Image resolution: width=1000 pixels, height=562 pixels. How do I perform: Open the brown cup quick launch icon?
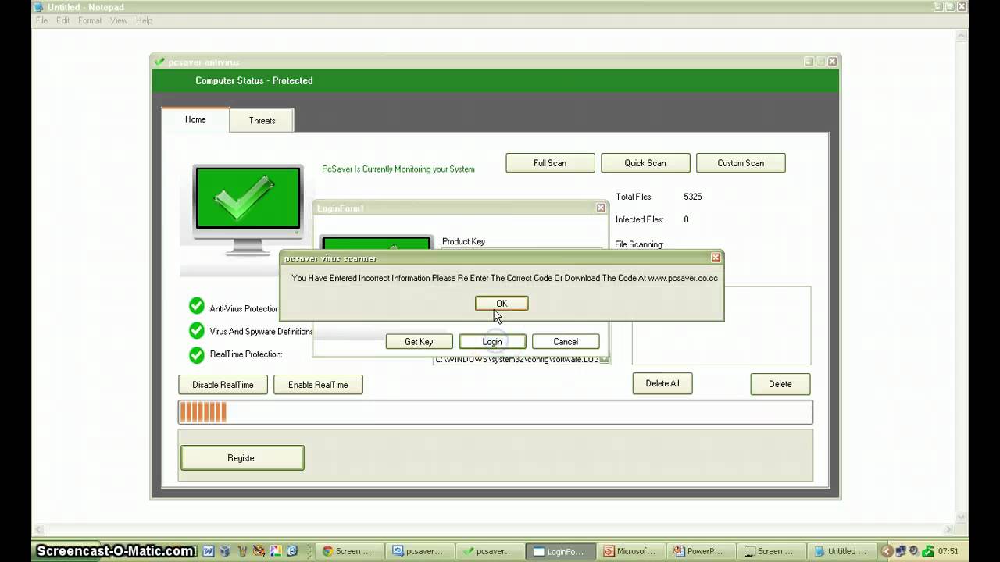(242, 551)
